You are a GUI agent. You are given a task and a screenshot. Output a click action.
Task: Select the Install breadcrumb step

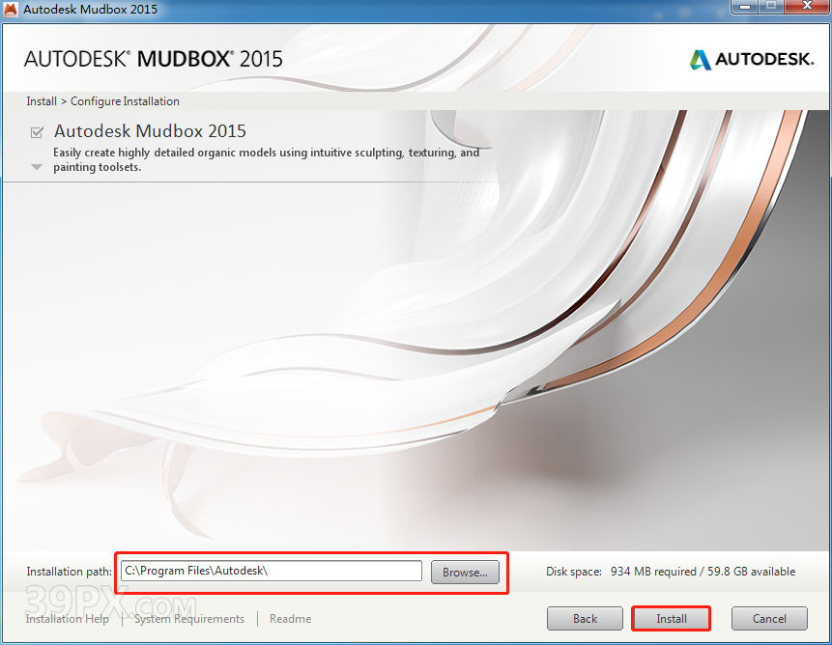(42, 100)
